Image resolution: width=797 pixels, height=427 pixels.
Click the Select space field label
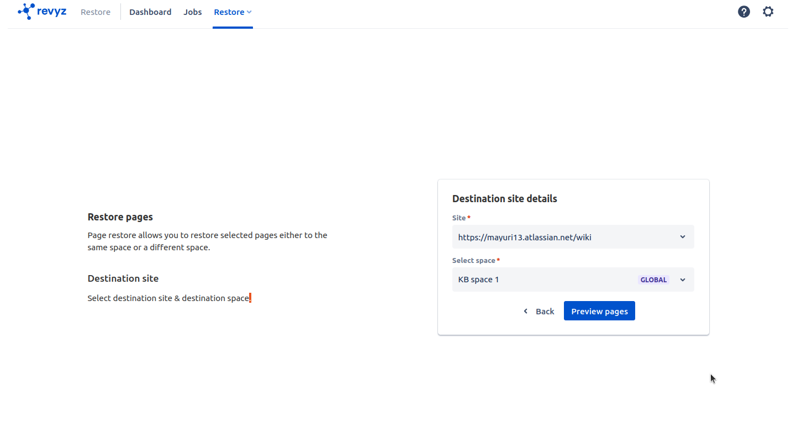click(x=474, y=260)
